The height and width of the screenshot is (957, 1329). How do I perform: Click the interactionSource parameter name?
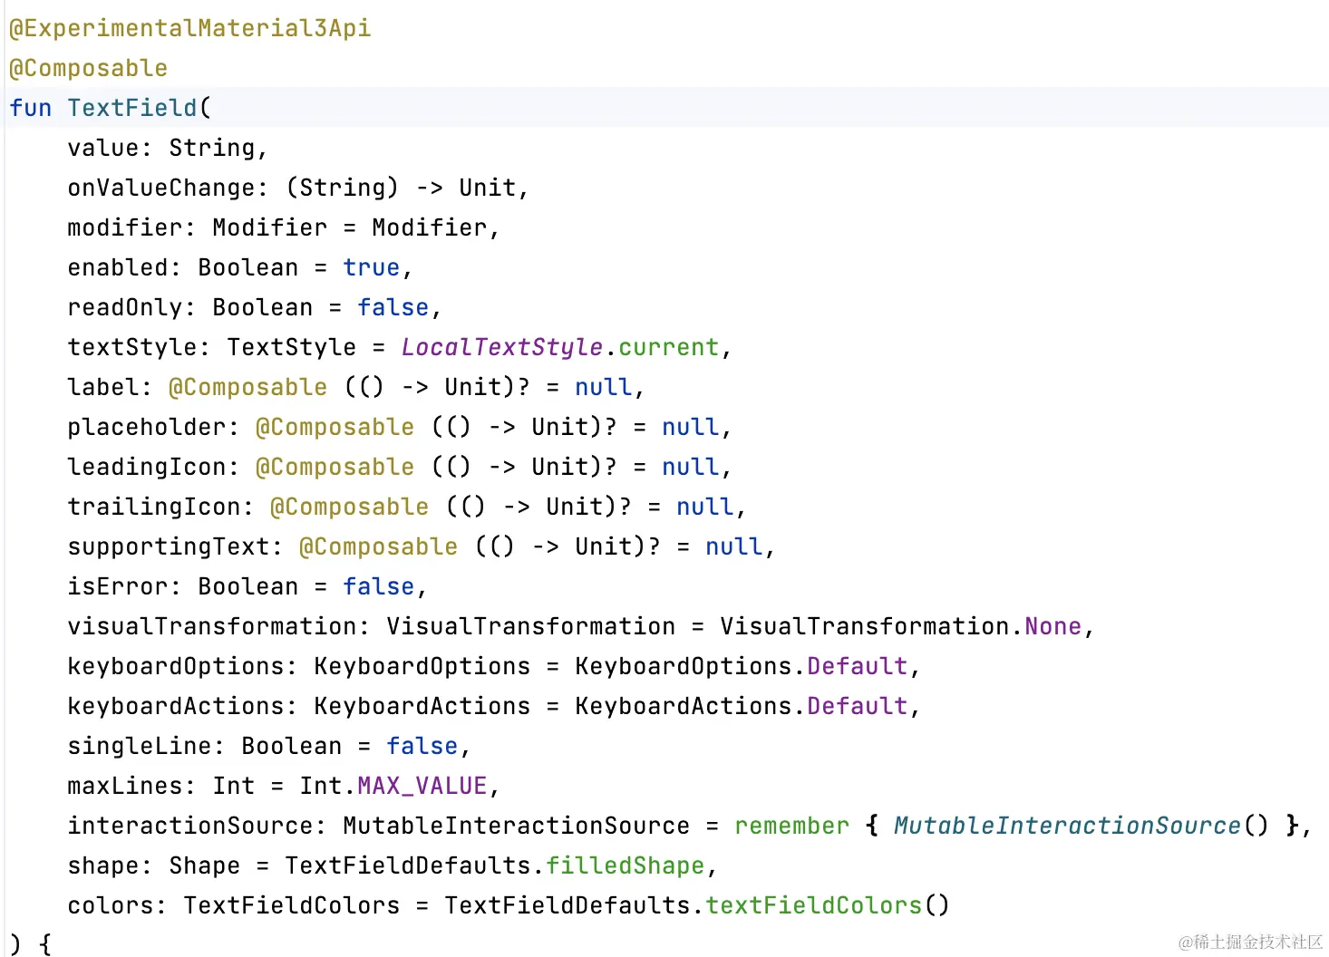coord(190,826)
